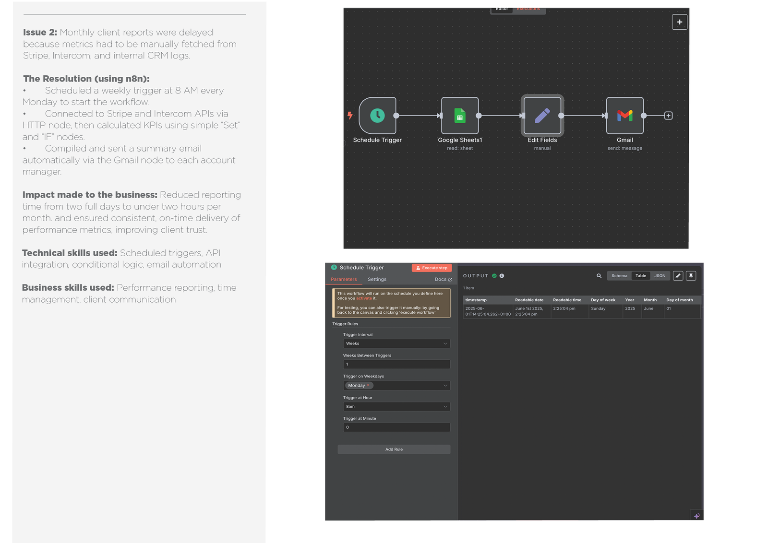768x543 pixels.
Task: Click the Gmail node icon
Action: [624, 116]
